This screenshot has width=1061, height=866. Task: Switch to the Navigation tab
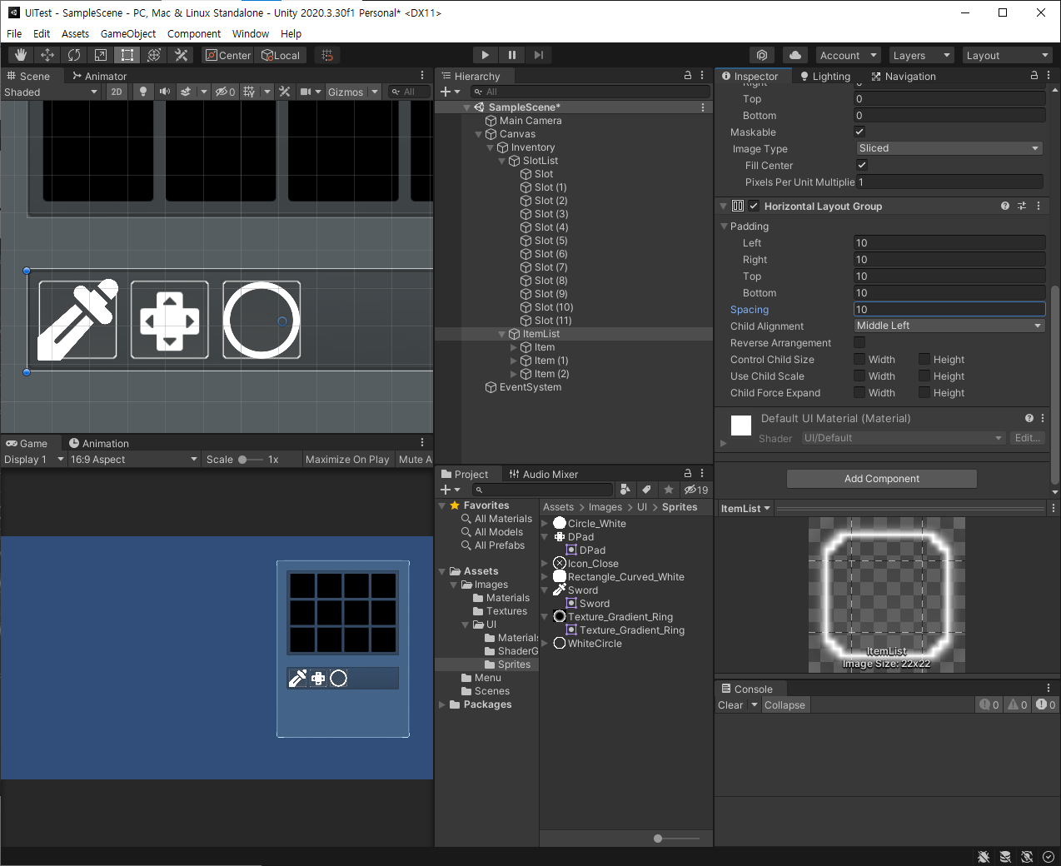point(904,76)
